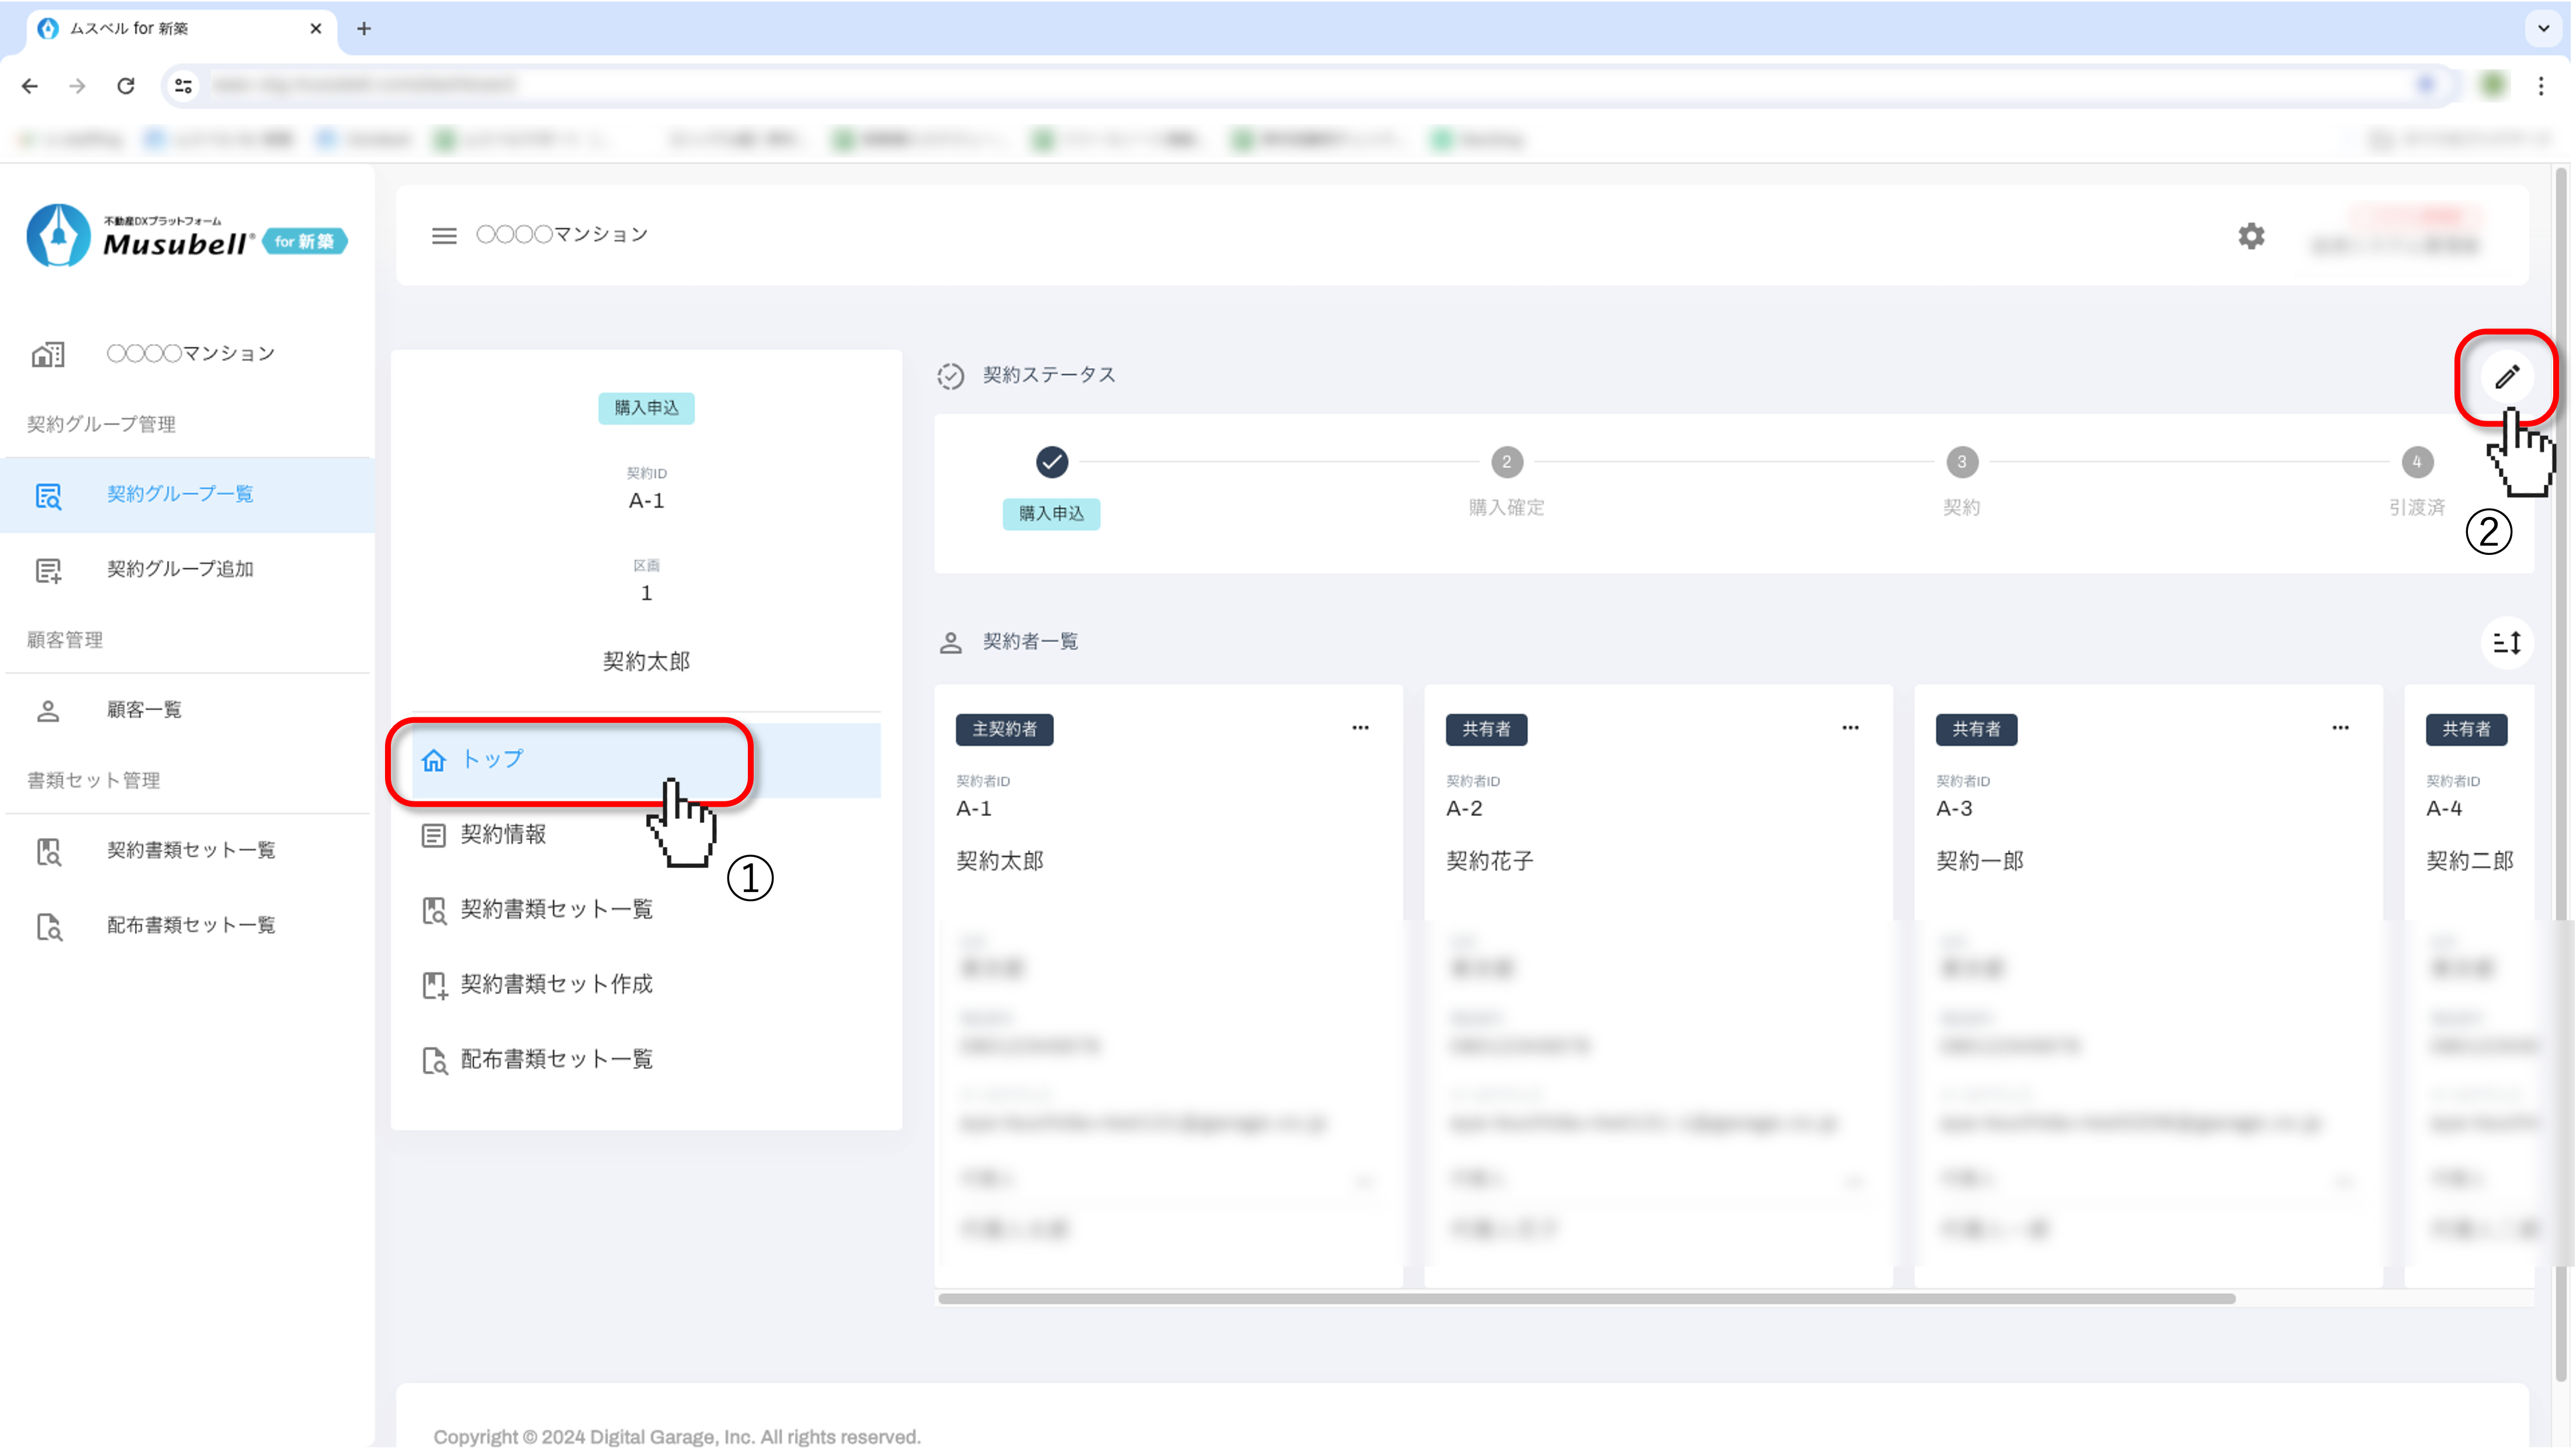Click the Musubell logo
2576x1448 pixels.
(x=186, y=237)
